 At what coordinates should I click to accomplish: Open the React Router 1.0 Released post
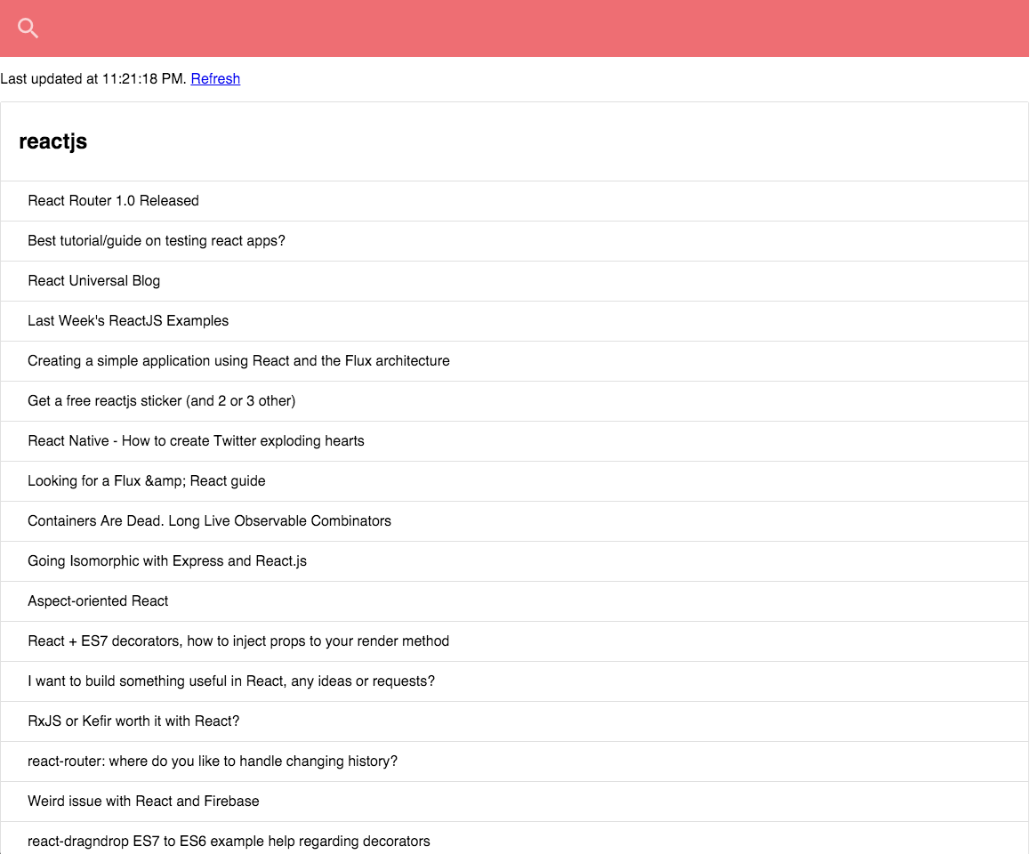(x=514, y=201)
